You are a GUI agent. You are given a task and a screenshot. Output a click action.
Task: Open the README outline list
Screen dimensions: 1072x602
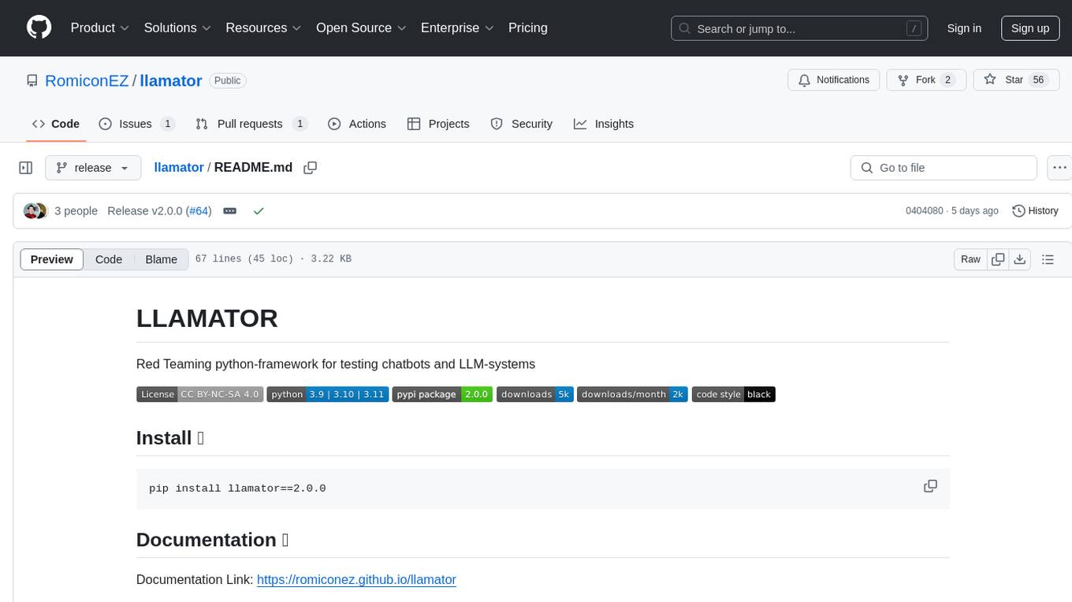tap(1048, 259)
